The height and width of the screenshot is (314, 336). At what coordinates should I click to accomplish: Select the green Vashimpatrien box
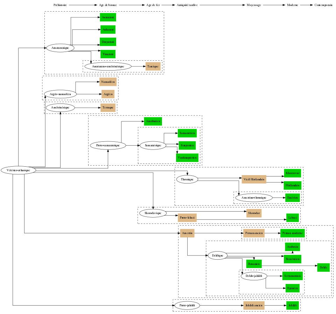tap(187, 158)
